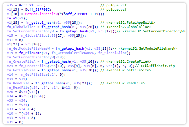
Task: Select v10 = *(v34 + 1) line
Action: (24, 113)
